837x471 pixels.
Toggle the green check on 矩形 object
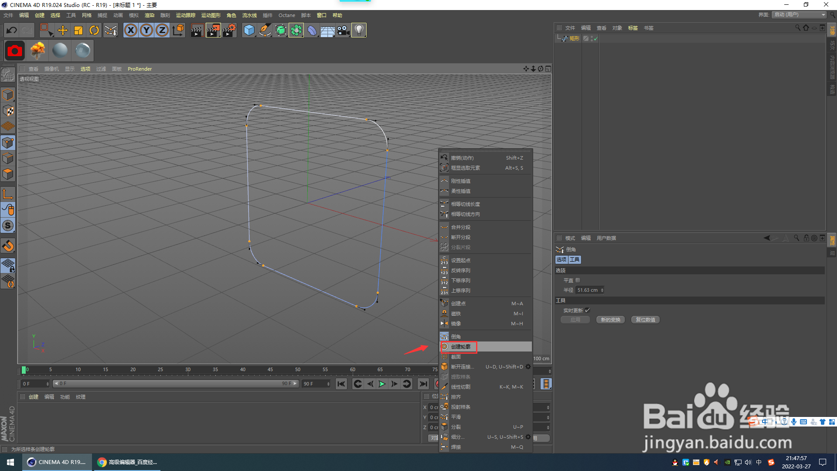click(595, 39)
